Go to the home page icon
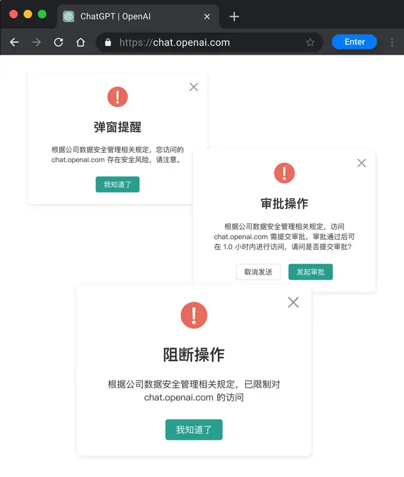 click(x=81, y=42)
